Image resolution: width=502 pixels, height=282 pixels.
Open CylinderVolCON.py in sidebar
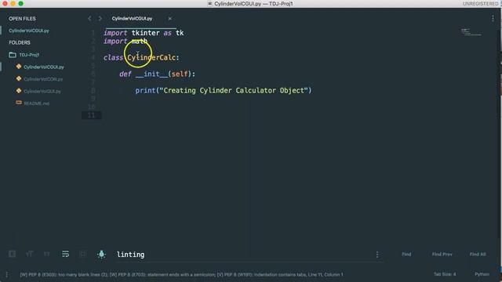click(43, 79)
